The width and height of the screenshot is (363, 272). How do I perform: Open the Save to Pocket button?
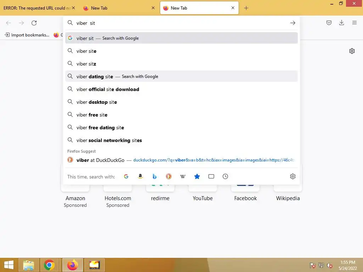coord(329,23)
